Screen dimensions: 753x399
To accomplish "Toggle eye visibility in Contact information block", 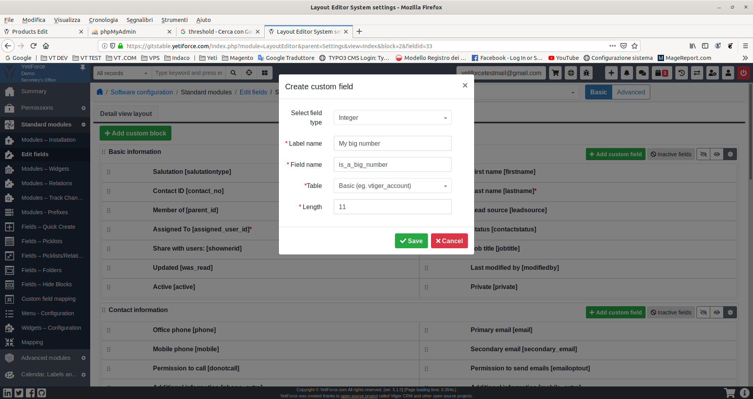I will click(x=717, y=312).
